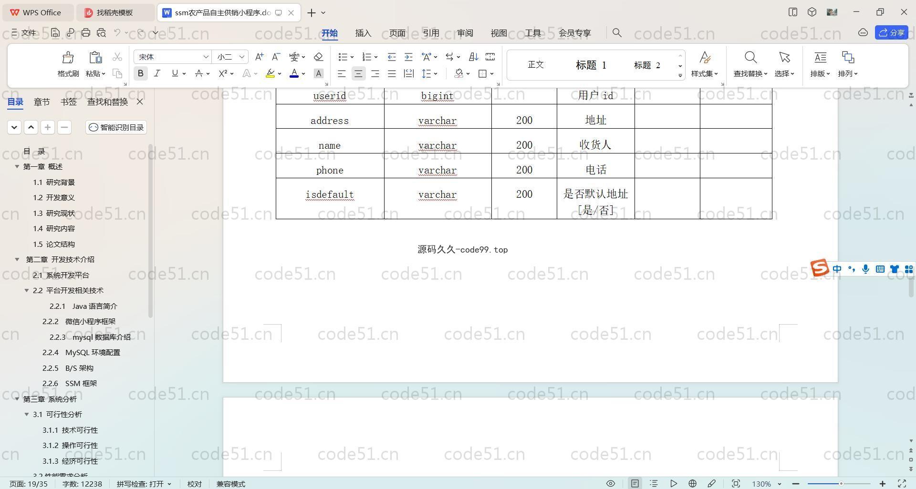The image size is (916, 489).
Task: Click the zoom slider handle
Action: click(841, 484)
